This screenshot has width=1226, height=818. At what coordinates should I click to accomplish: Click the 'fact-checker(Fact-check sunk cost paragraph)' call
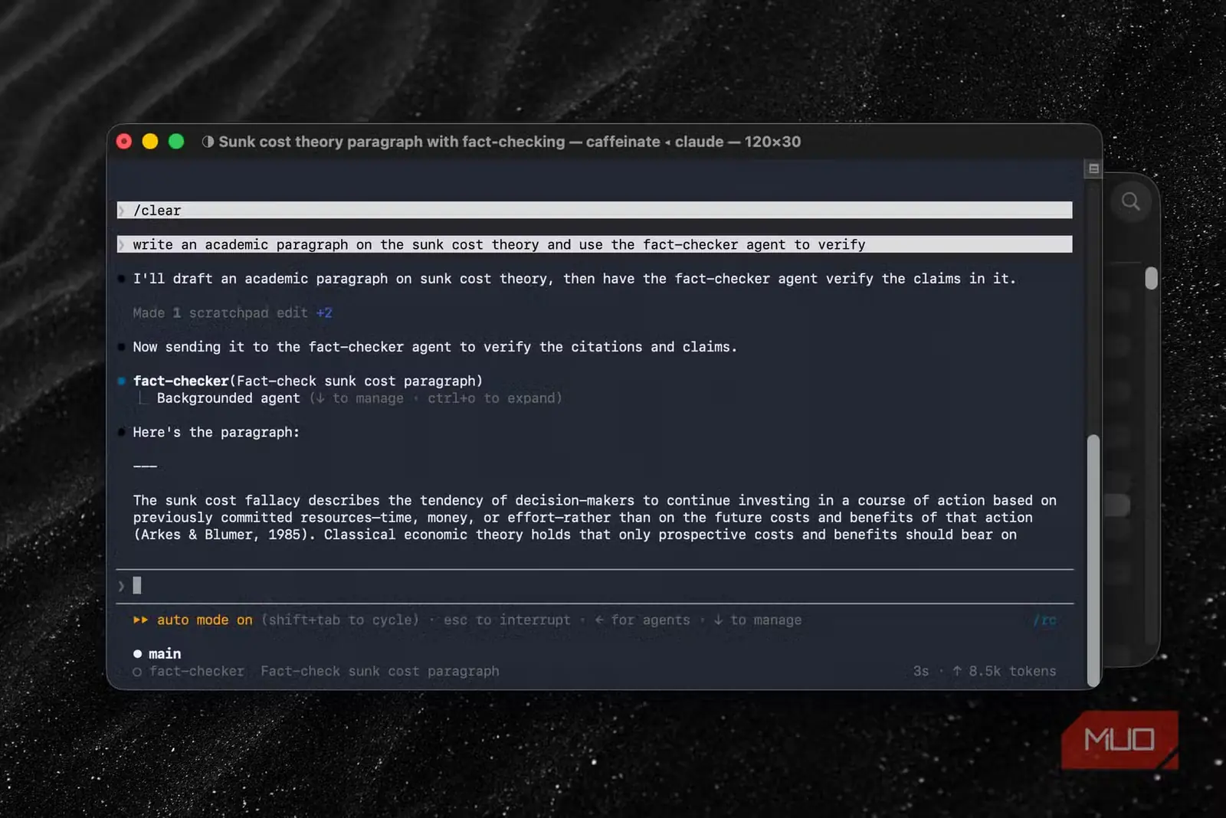(308, 381)
